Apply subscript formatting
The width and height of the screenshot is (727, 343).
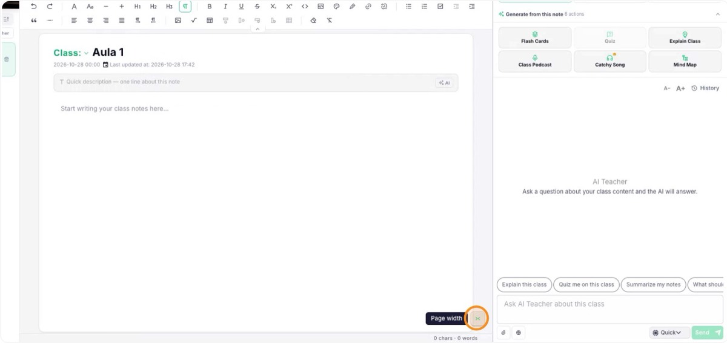pos(273,6)
